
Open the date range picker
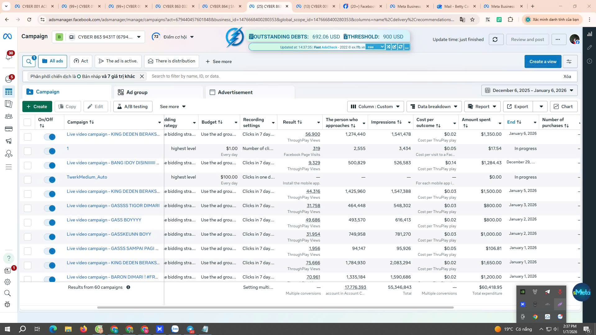529,90
